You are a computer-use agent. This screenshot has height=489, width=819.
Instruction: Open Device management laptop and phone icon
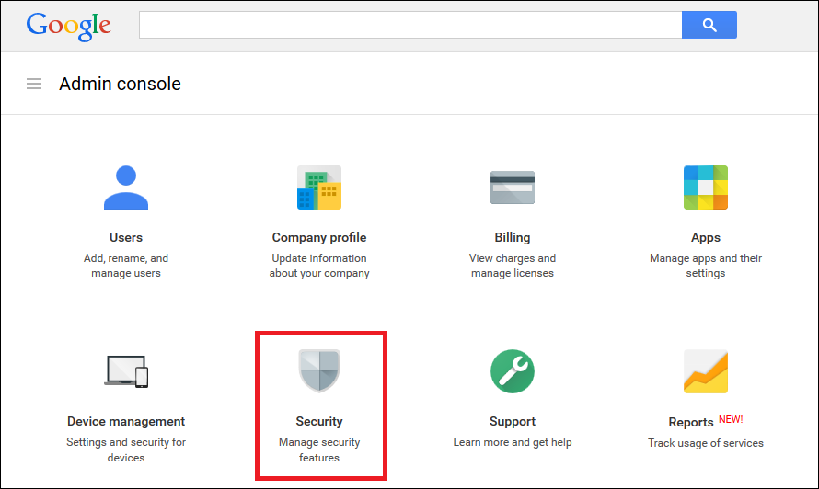pyautogui.click(x=126, y=371)
